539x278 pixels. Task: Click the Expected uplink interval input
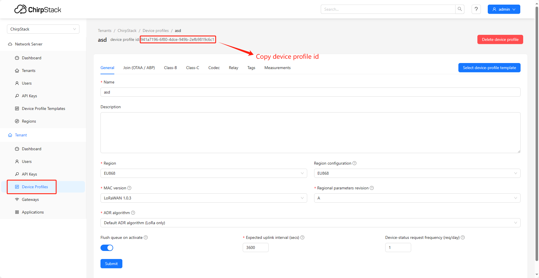point(256,247)
